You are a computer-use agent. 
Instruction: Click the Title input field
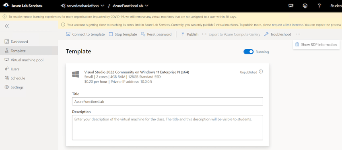(x=167, y=101)
